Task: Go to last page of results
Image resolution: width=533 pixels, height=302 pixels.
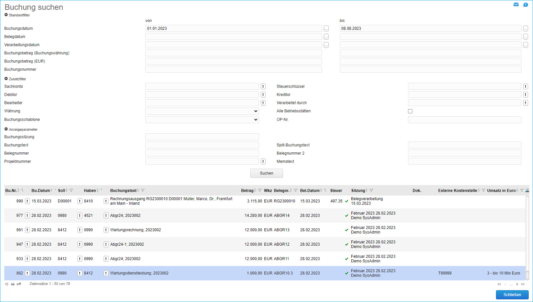Action: [523, 284]
